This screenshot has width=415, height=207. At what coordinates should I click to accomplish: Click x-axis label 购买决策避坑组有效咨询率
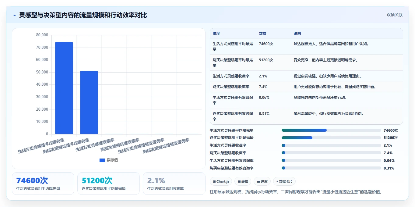pos(166,146)
